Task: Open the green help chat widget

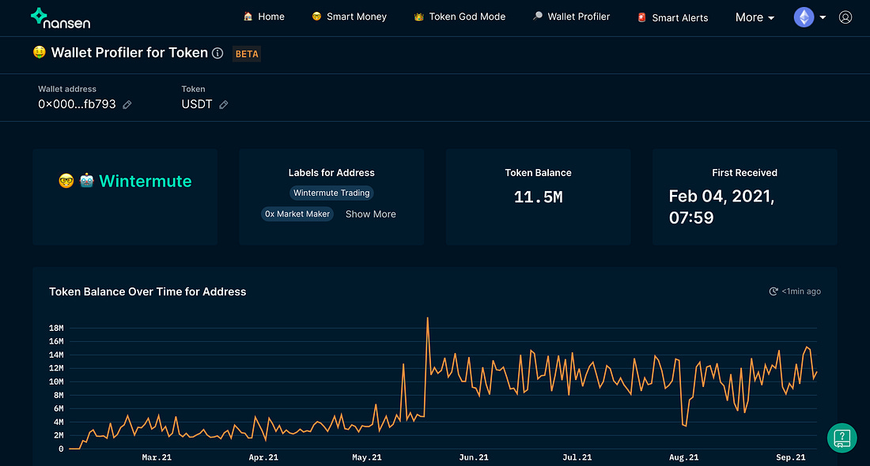Action: (x=842, y=438)
